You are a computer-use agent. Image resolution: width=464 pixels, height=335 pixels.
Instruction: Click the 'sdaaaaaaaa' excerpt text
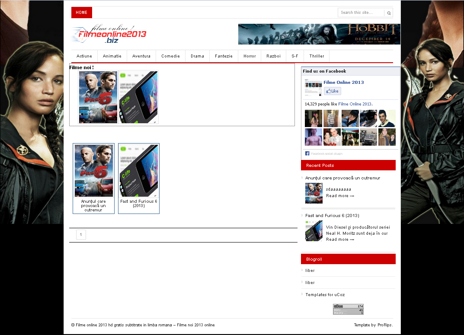click(x=339, y=189)
